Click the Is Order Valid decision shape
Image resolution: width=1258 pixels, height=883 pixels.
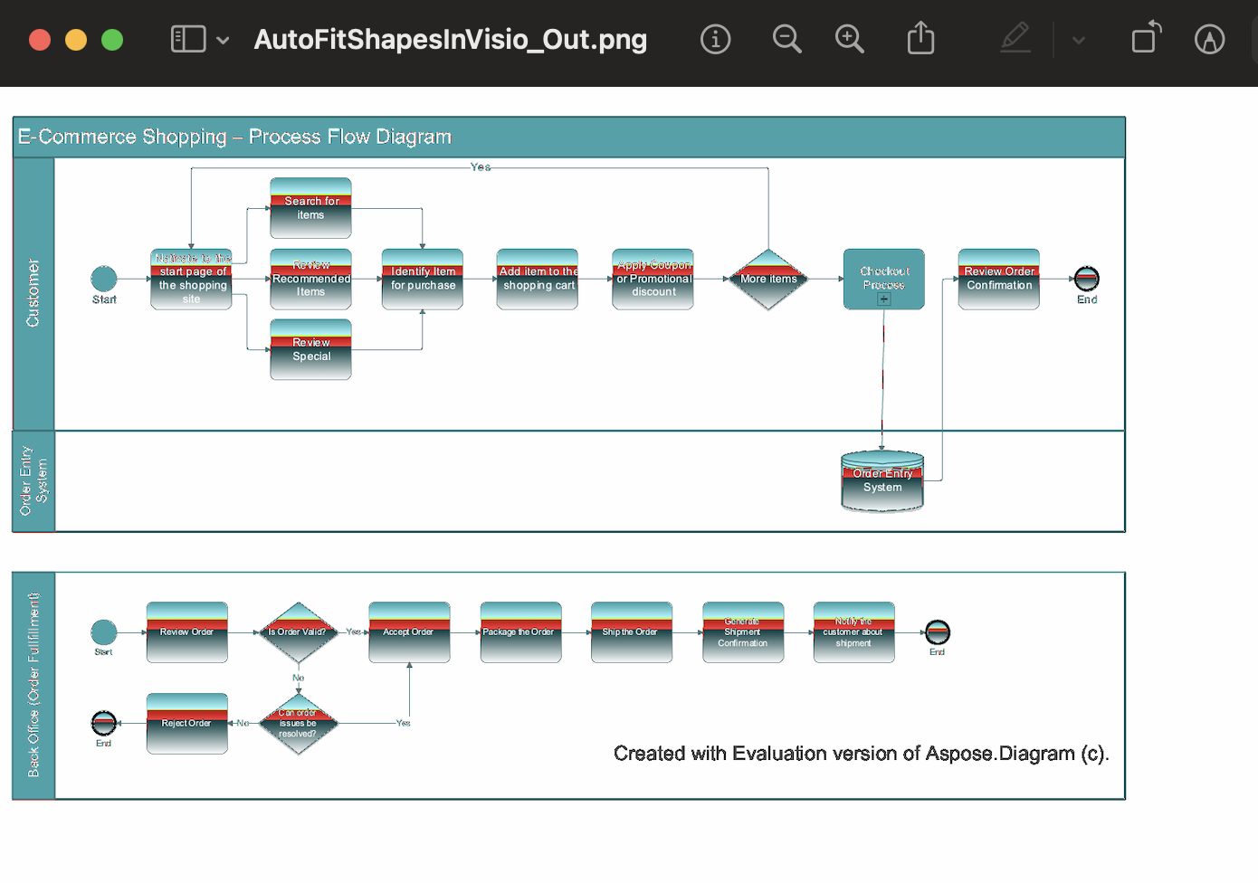pyautogui.click(x=299, y=631)
